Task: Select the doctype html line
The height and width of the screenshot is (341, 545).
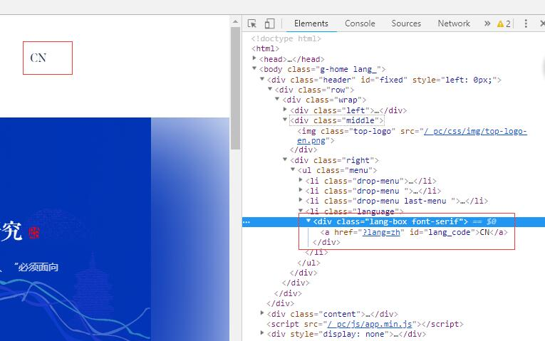Action: tap(286, 38)
